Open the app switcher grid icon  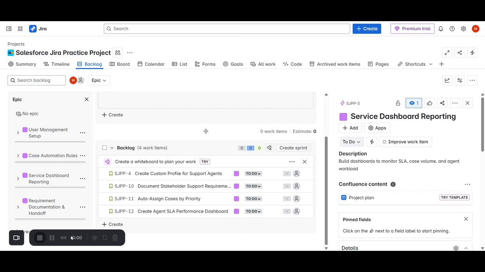click(x=20, y=29)
